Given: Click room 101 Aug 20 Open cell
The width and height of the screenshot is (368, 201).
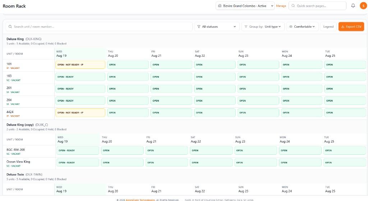Looking at the screenshot, I should 128,65.
